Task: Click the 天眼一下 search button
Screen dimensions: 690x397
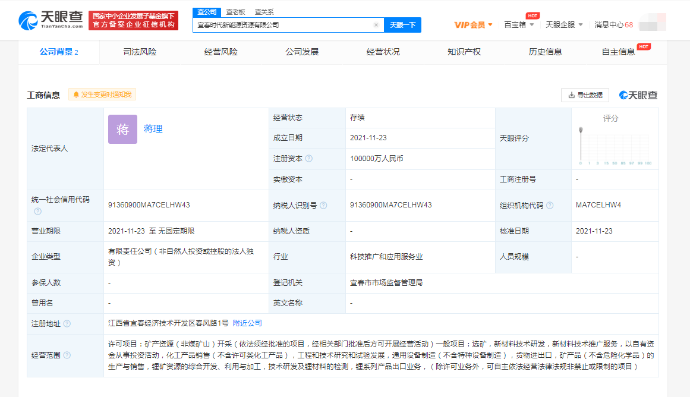Action: point(402,25)
